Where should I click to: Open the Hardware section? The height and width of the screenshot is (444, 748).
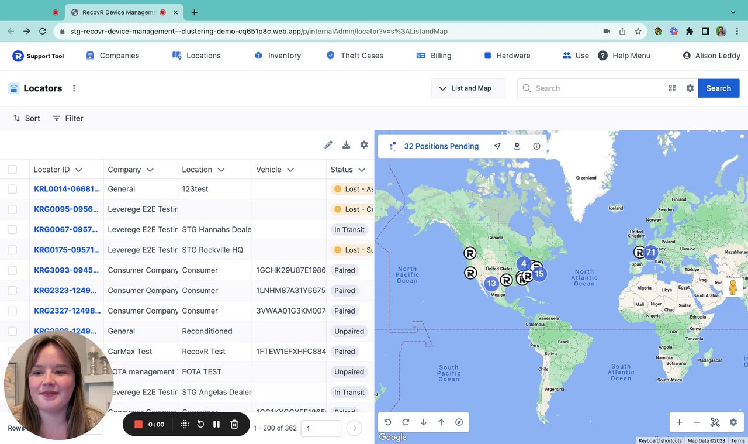click(x=507, y=56)
